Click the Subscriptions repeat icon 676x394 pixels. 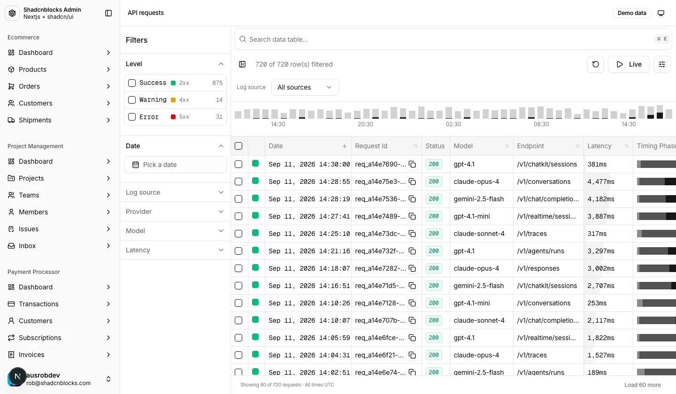11,338
